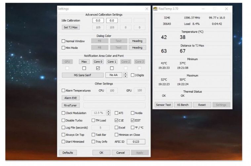Screen dimensions: 251x166
Task: Run the Sensor Test in RealTemp
Action: click(x=163, y=105)
